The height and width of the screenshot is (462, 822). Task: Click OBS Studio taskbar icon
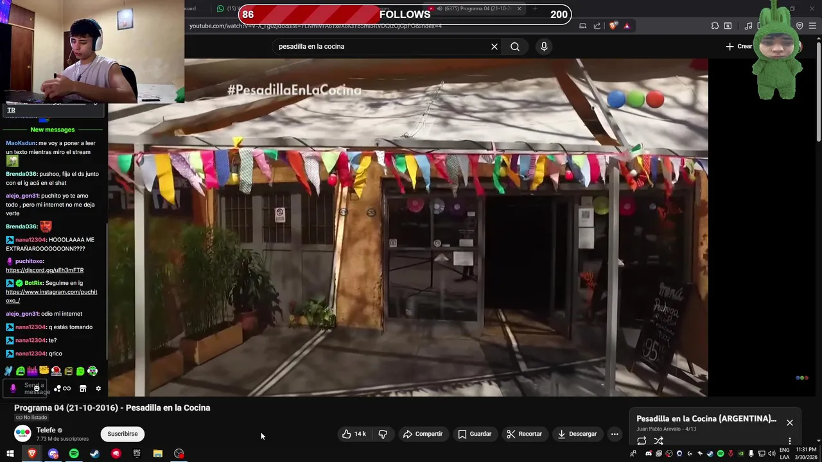(x=179, y=454)
